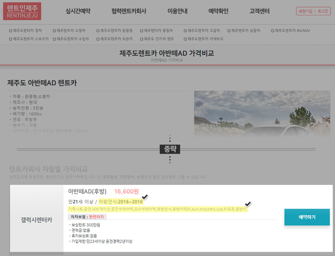335x256 pixels.
Task: Open the 예약확인 menu
Action: pos(218,11)
